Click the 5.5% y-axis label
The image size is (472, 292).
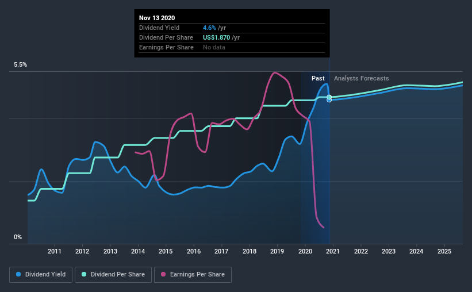coord(20,65)
